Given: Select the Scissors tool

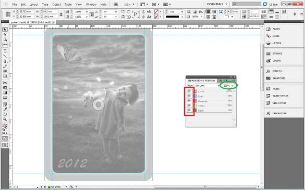Looking at the screenshot, I should tap(5, 83).
